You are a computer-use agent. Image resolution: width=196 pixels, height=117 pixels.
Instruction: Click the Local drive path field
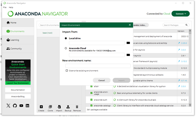[x=97, y=43]
